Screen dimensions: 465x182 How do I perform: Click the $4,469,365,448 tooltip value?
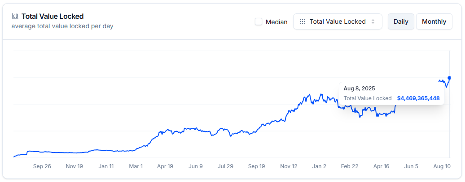click(x=418, y=98)
